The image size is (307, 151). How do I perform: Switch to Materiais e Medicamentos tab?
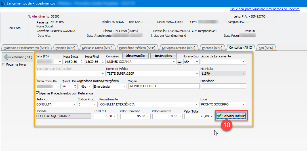tap(26, 48)
